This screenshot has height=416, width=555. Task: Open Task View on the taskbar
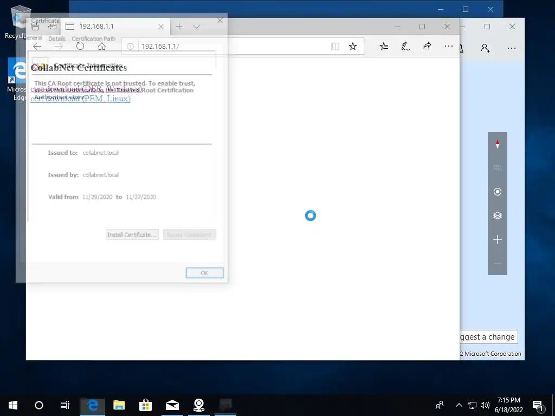[x=65, y=405]
